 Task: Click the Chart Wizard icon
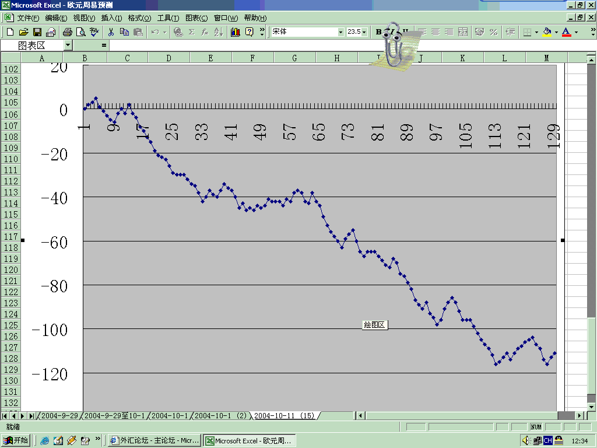click(236, 32)
